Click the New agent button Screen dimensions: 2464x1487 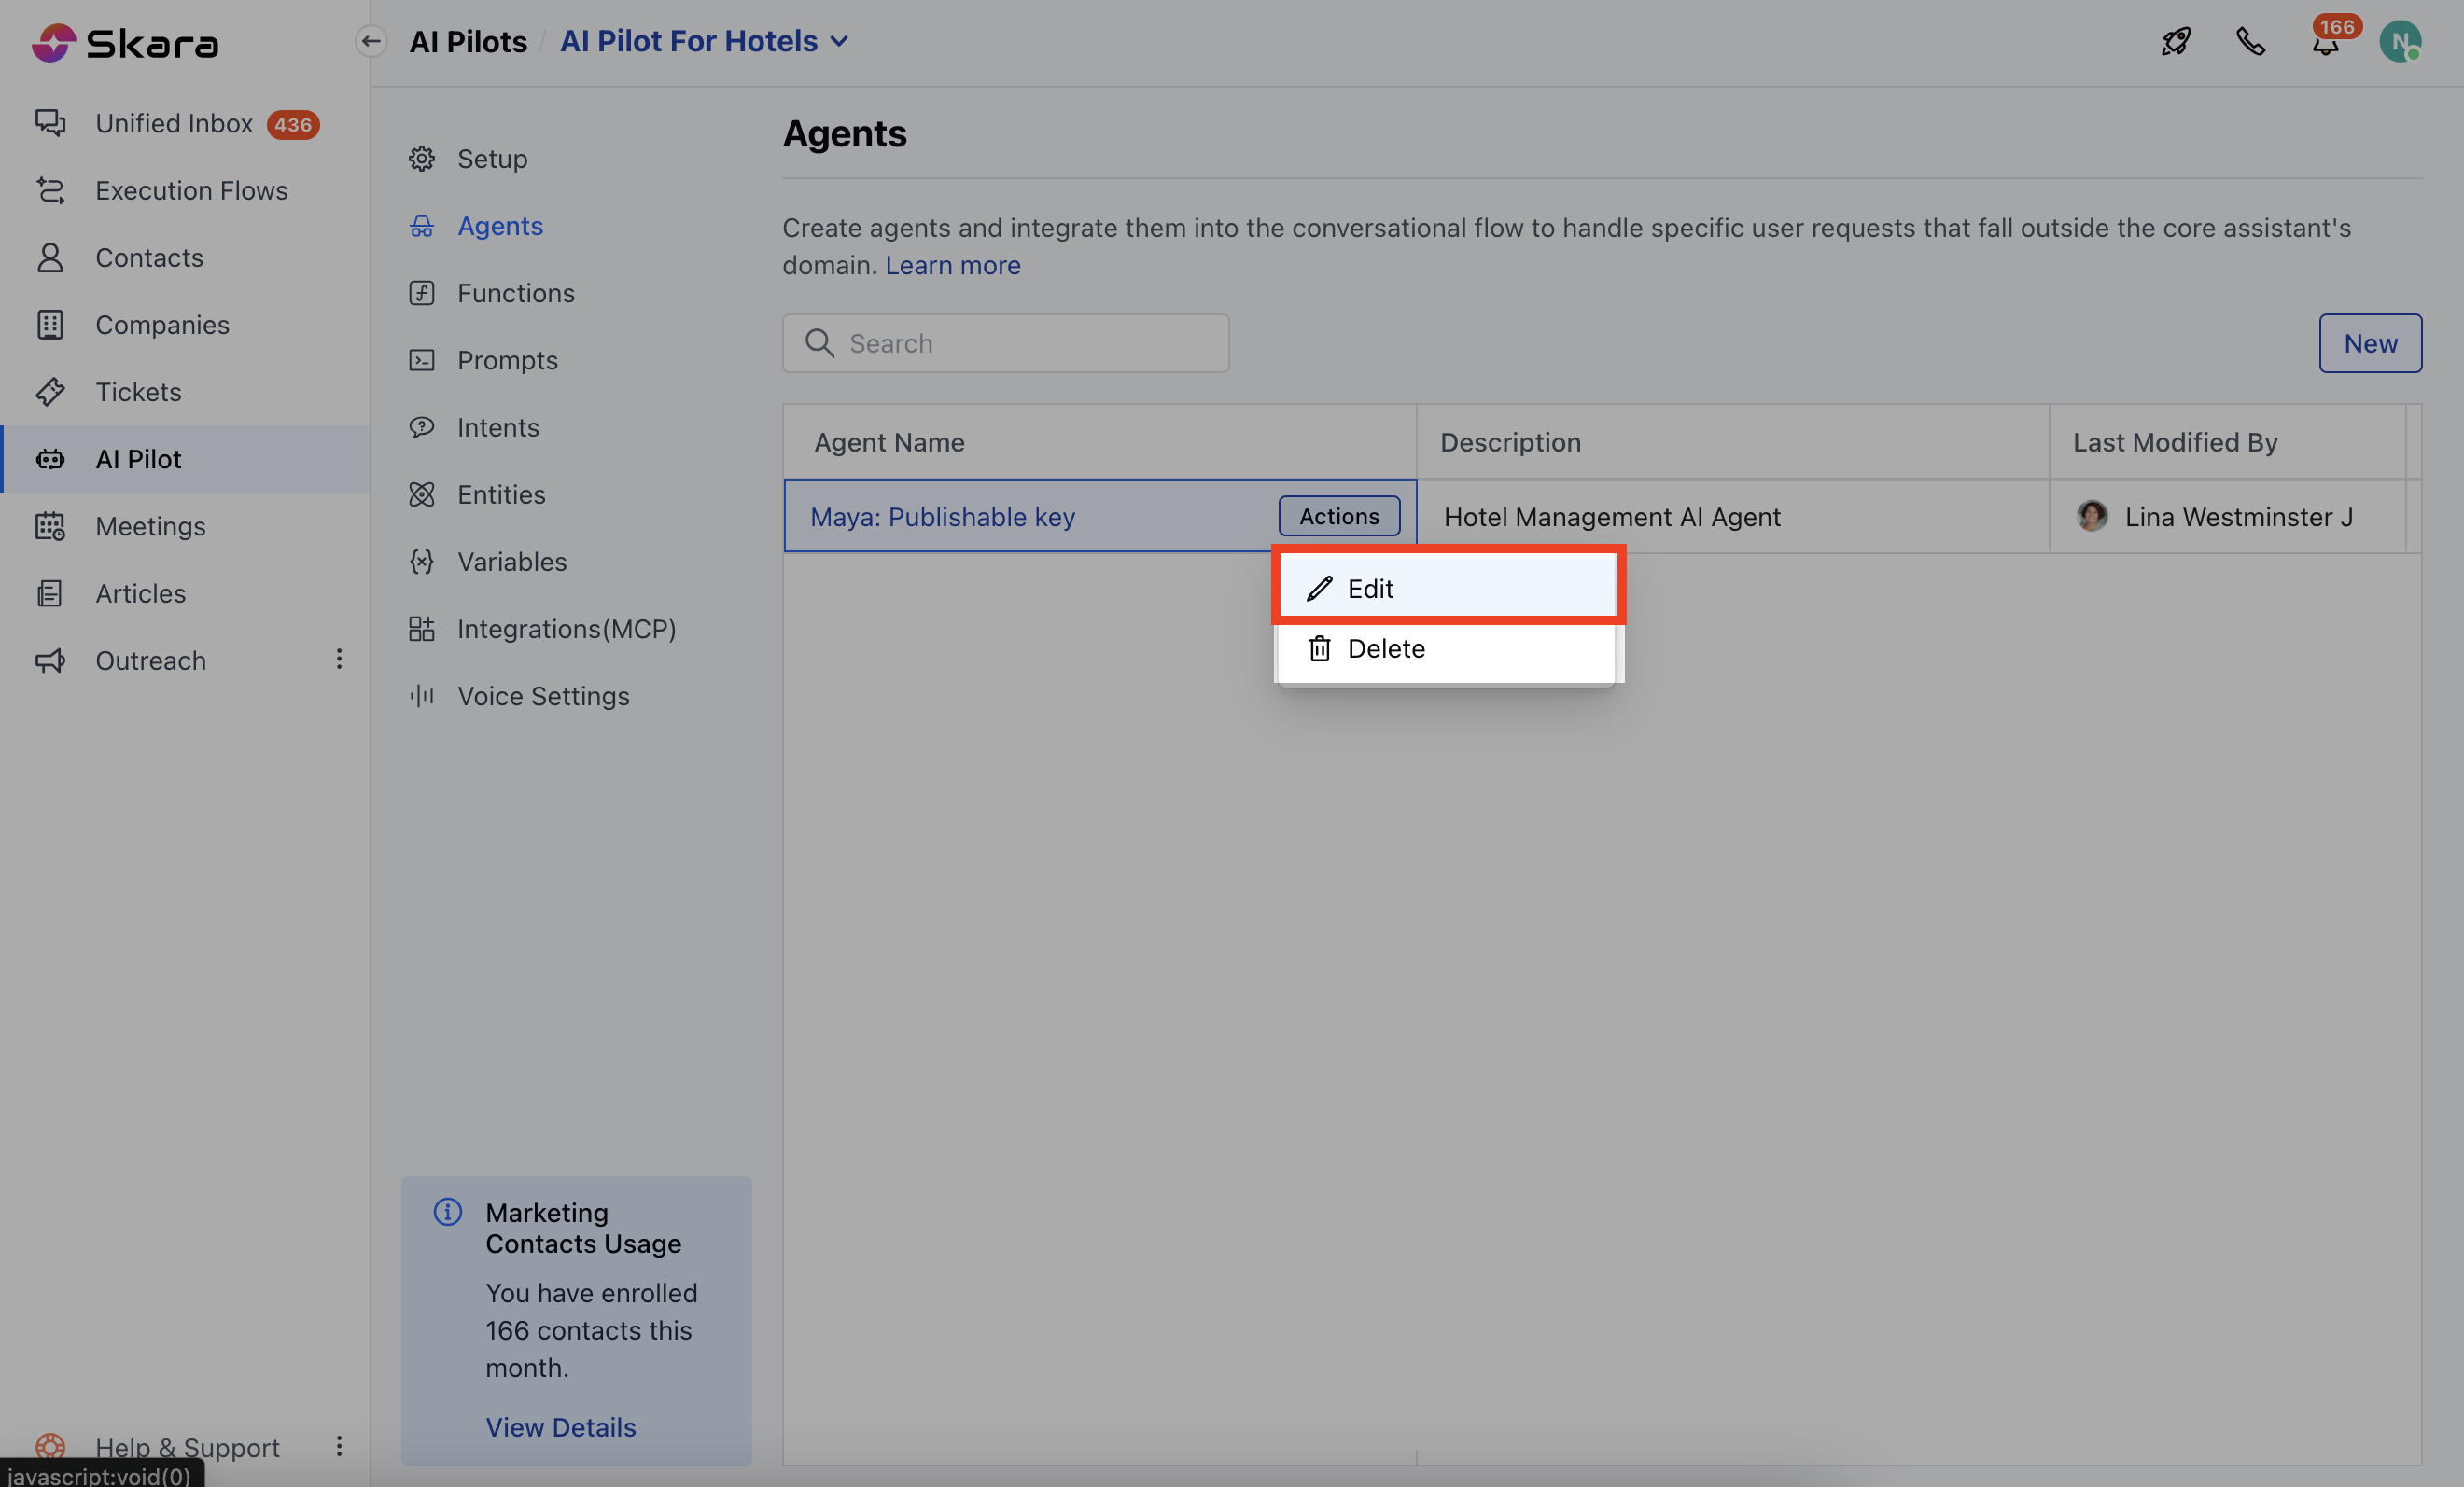[2369, 342]
